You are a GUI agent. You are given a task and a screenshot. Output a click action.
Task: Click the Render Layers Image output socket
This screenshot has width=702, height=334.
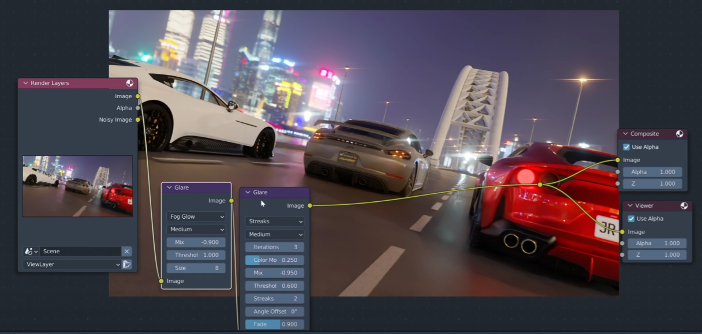pos(137,96)
